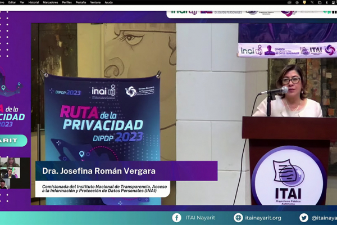Click the yellow shield menu bar icon

[304, 2]
